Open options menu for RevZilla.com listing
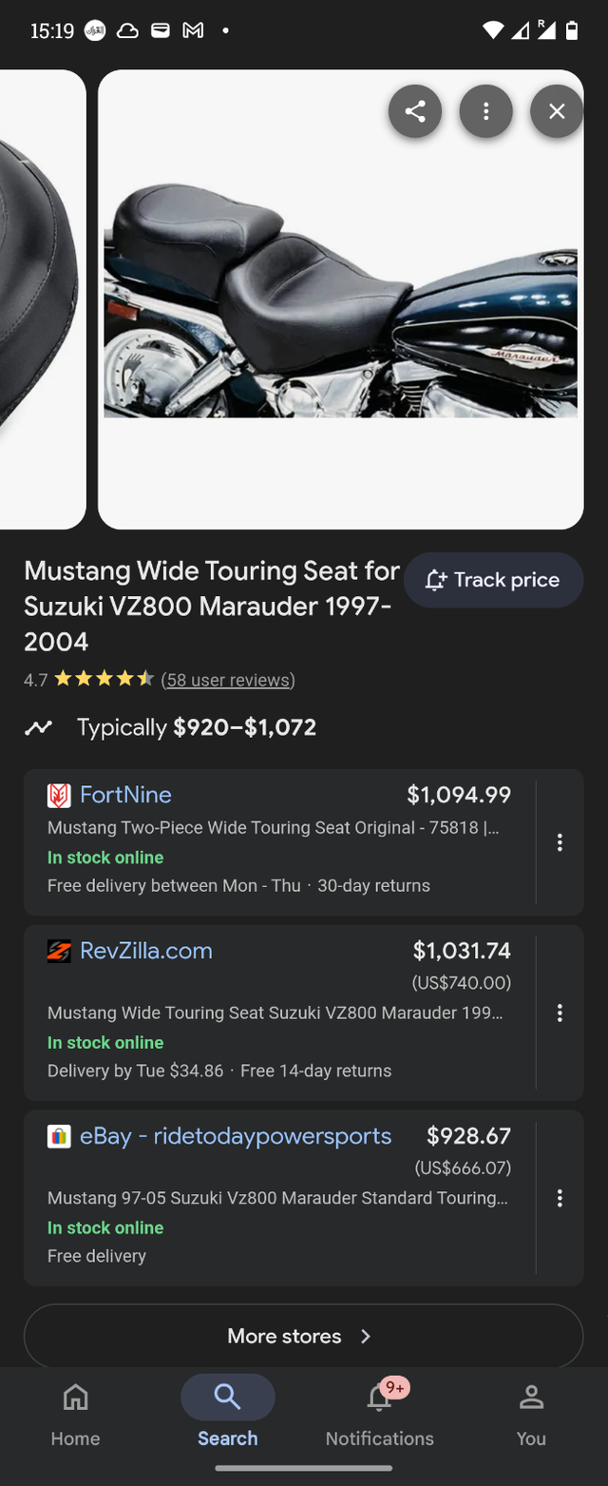This screenshot has width=608, height=1486. click(560, 1013)
